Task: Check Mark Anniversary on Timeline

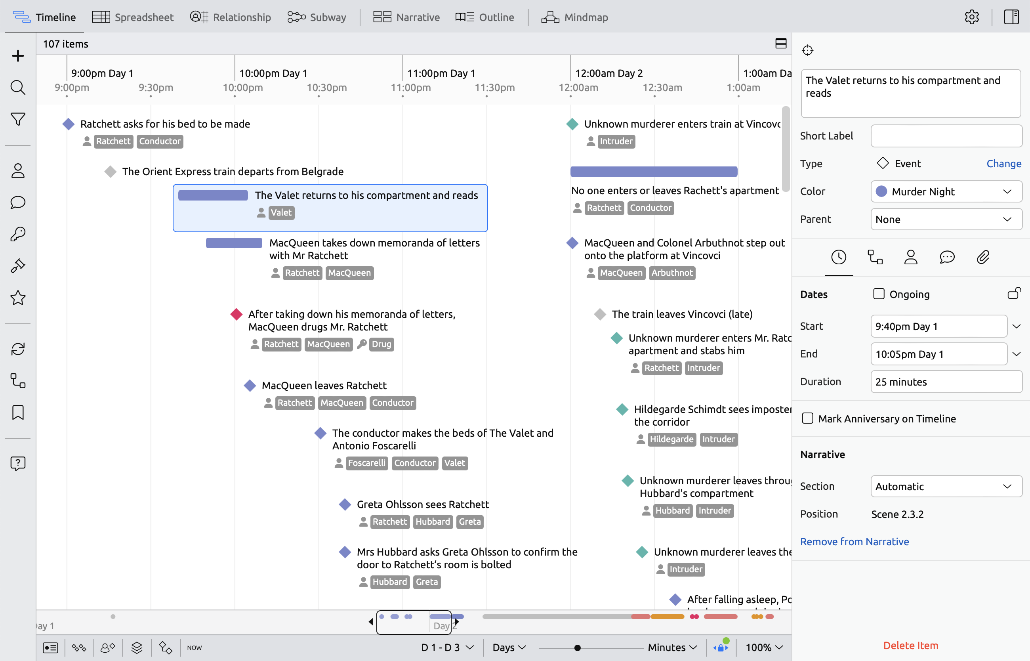Action: coord(808,418)
